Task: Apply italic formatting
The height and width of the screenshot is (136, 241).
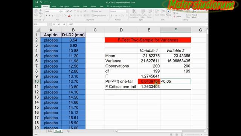Action: point(49,15)
